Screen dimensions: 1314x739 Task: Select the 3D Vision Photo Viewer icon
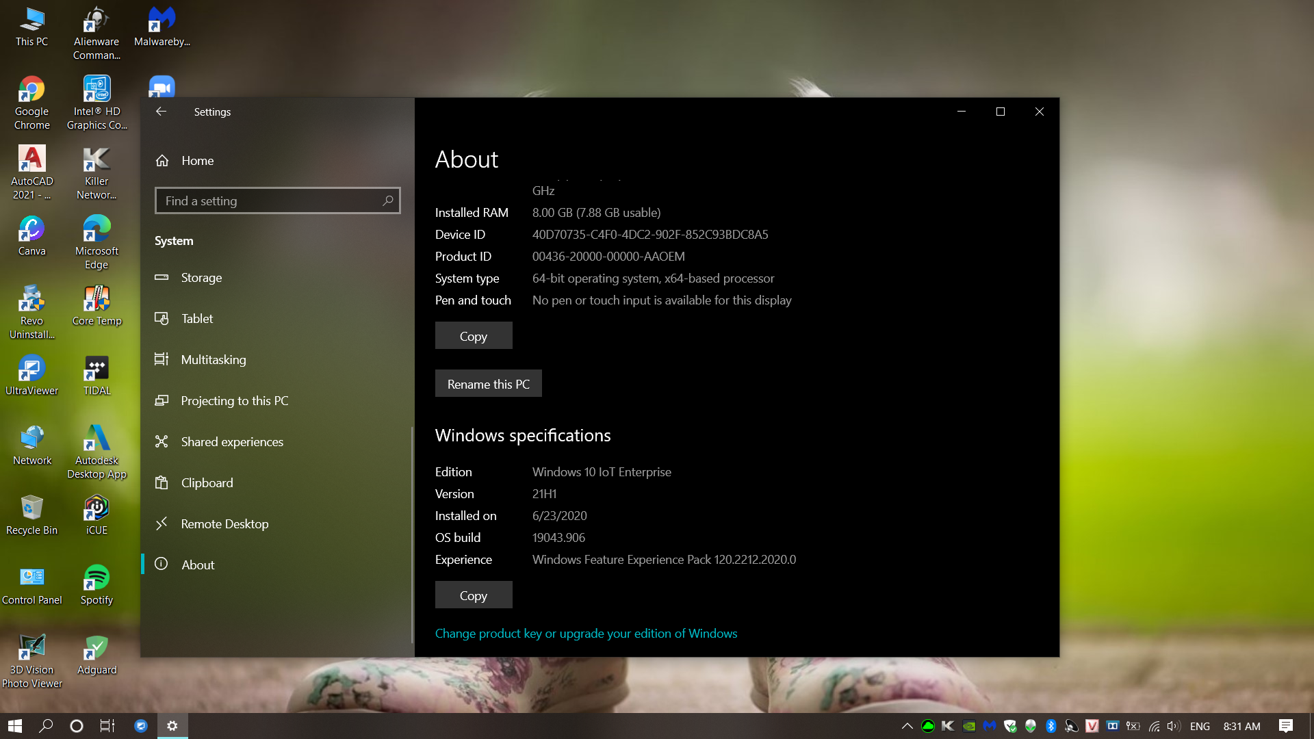point(32,662)
